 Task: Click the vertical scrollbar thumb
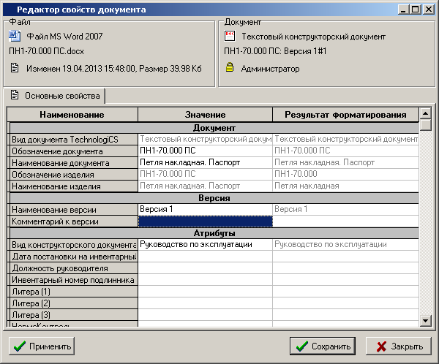[x=426, y=124]
